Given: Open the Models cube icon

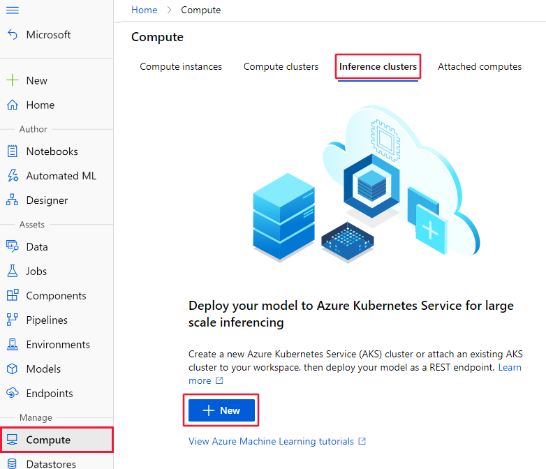Looking at the screenshot, I should click(x=12, y=368).
